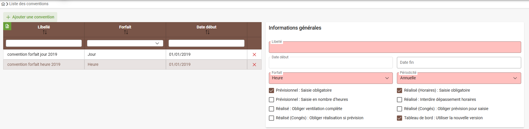
Task: Click the Libellé text field in form
Action: tap(395, 47)
